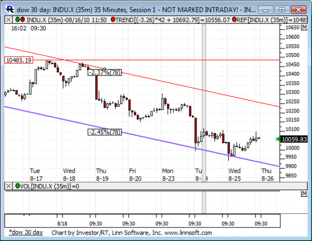The height and width of the screenshot is (241, 312).
Task: Click the M button in the volume pane
Action: click(304, 194)
